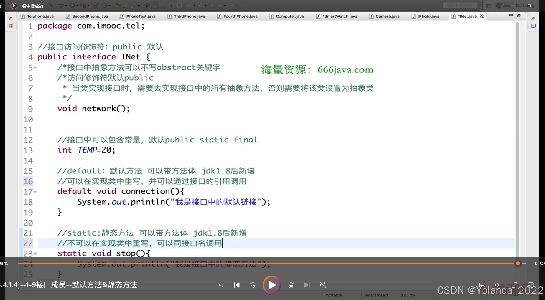Collapse the connection method at line 17
The image size is (545, 300).
(35, 191)
